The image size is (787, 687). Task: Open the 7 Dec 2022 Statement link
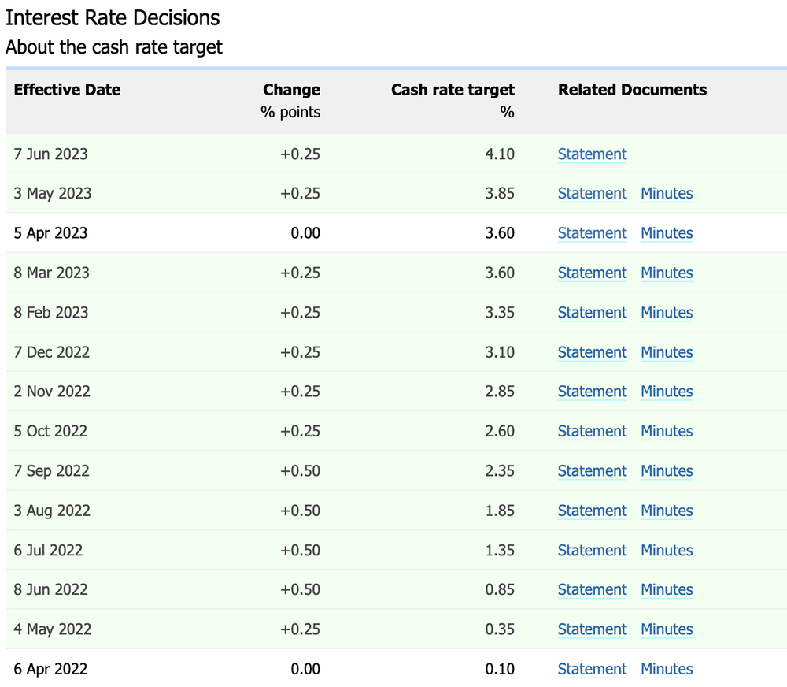(593, 352)
